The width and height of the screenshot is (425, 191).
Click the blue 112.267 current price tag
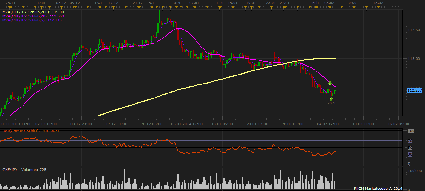point(414,90)
